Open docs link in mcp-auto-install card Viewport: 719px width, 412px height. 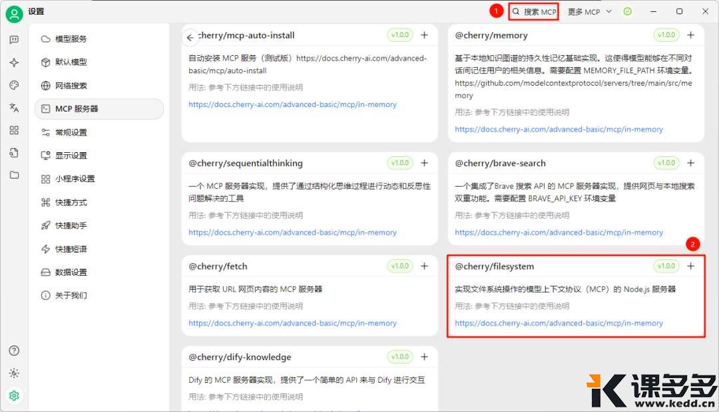(292, 104)
